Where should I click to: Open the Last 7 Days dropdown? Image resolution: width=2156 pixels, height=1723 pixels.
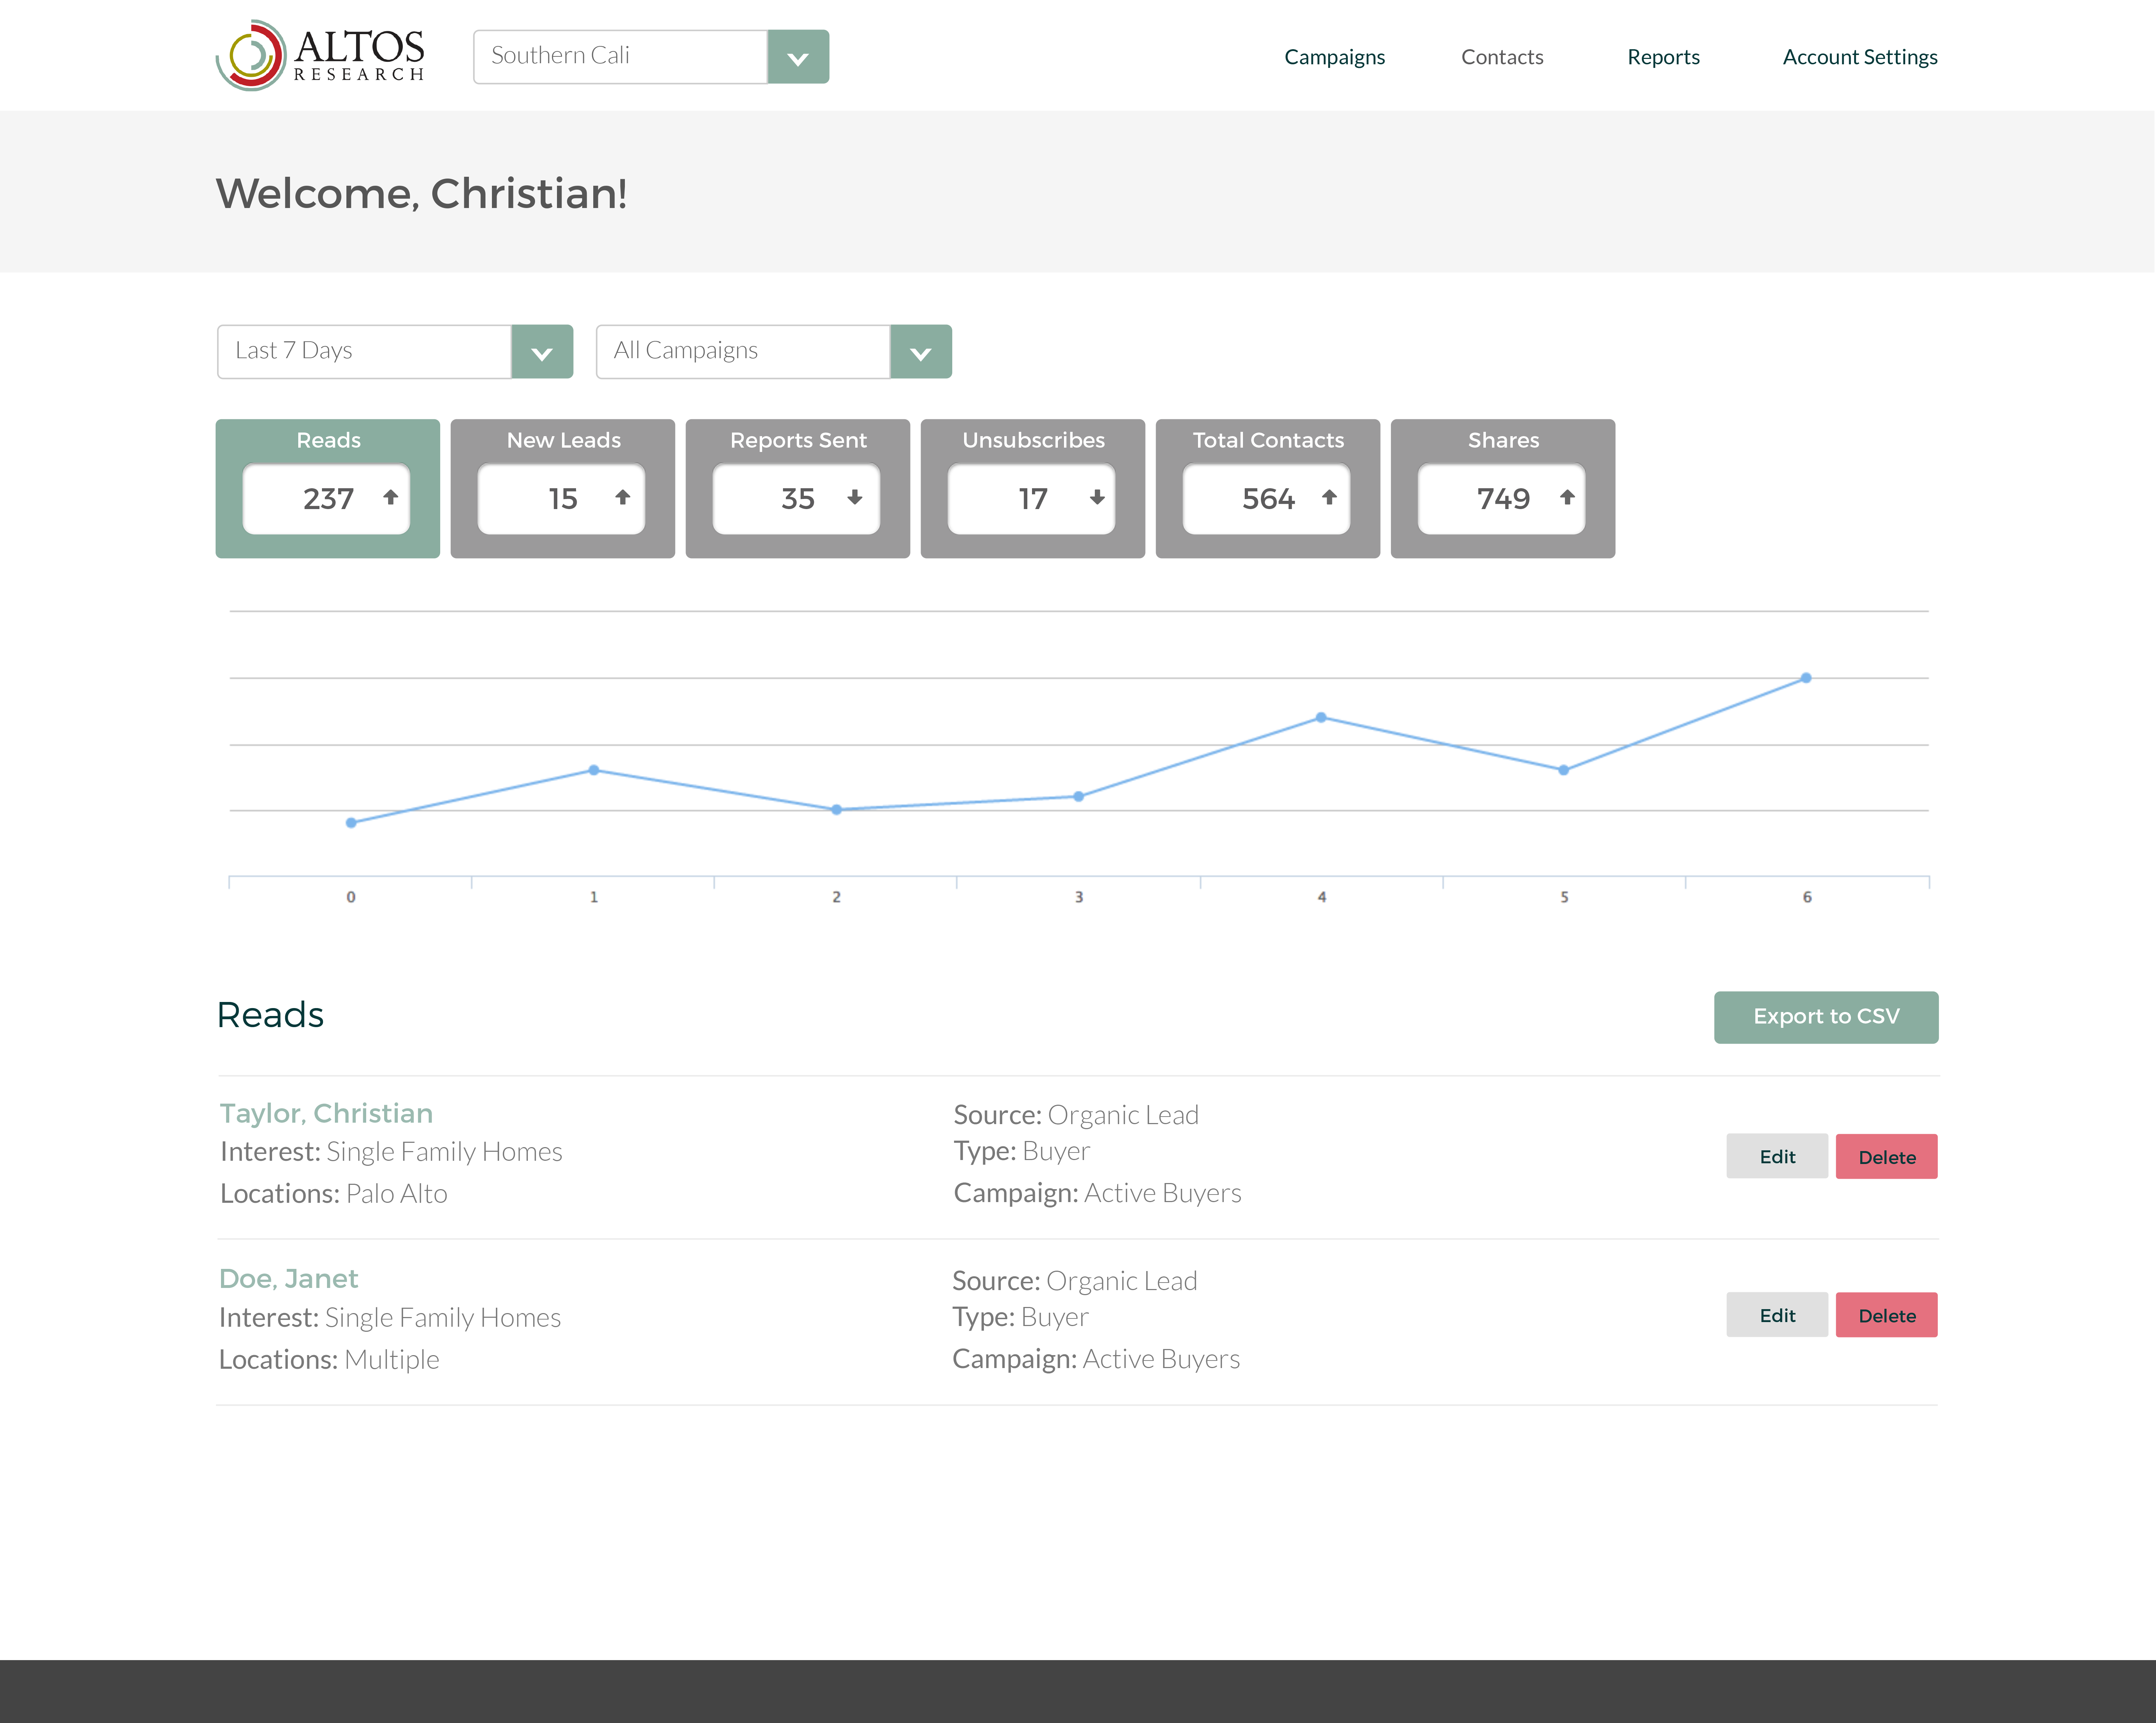[x=542, y=352]
